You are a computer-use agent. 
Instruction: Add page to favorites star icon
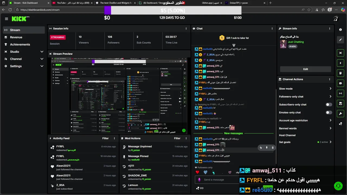pos(309,10)
